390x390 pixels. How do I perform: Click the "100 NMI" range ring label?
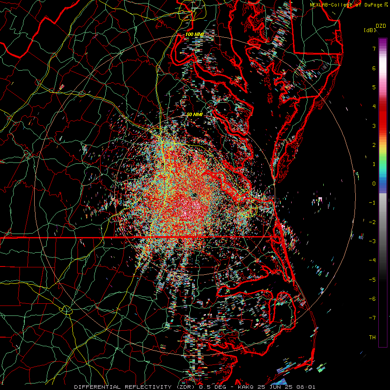tap(195, 34)
